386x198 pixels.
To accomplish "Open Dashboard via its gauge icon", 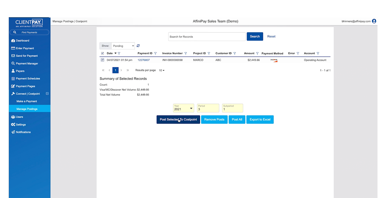I will [13, 41].
